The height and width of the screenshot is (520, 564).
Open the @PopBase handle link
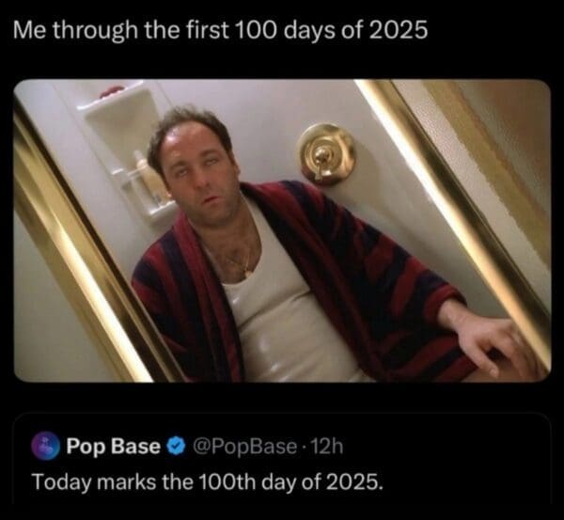click(x=245, y=447)
